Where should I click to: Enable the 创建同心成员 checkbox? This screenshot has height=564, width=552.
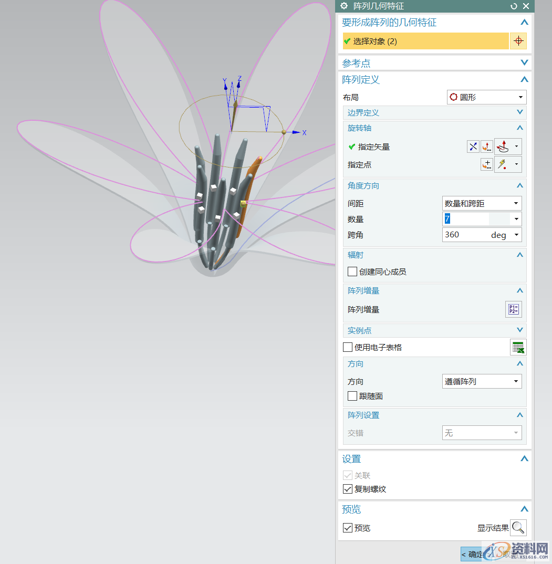(352, 271)
